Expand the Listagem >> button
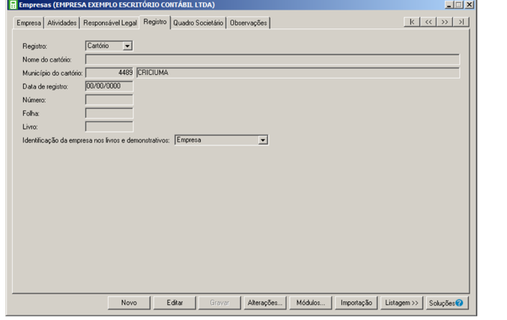The width and height of the screenshot is (507, 320). [401, 303]
